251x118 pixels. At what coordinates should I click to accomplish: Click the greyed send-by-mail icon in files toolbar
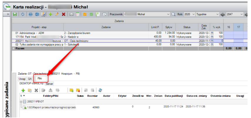[58, 90]
